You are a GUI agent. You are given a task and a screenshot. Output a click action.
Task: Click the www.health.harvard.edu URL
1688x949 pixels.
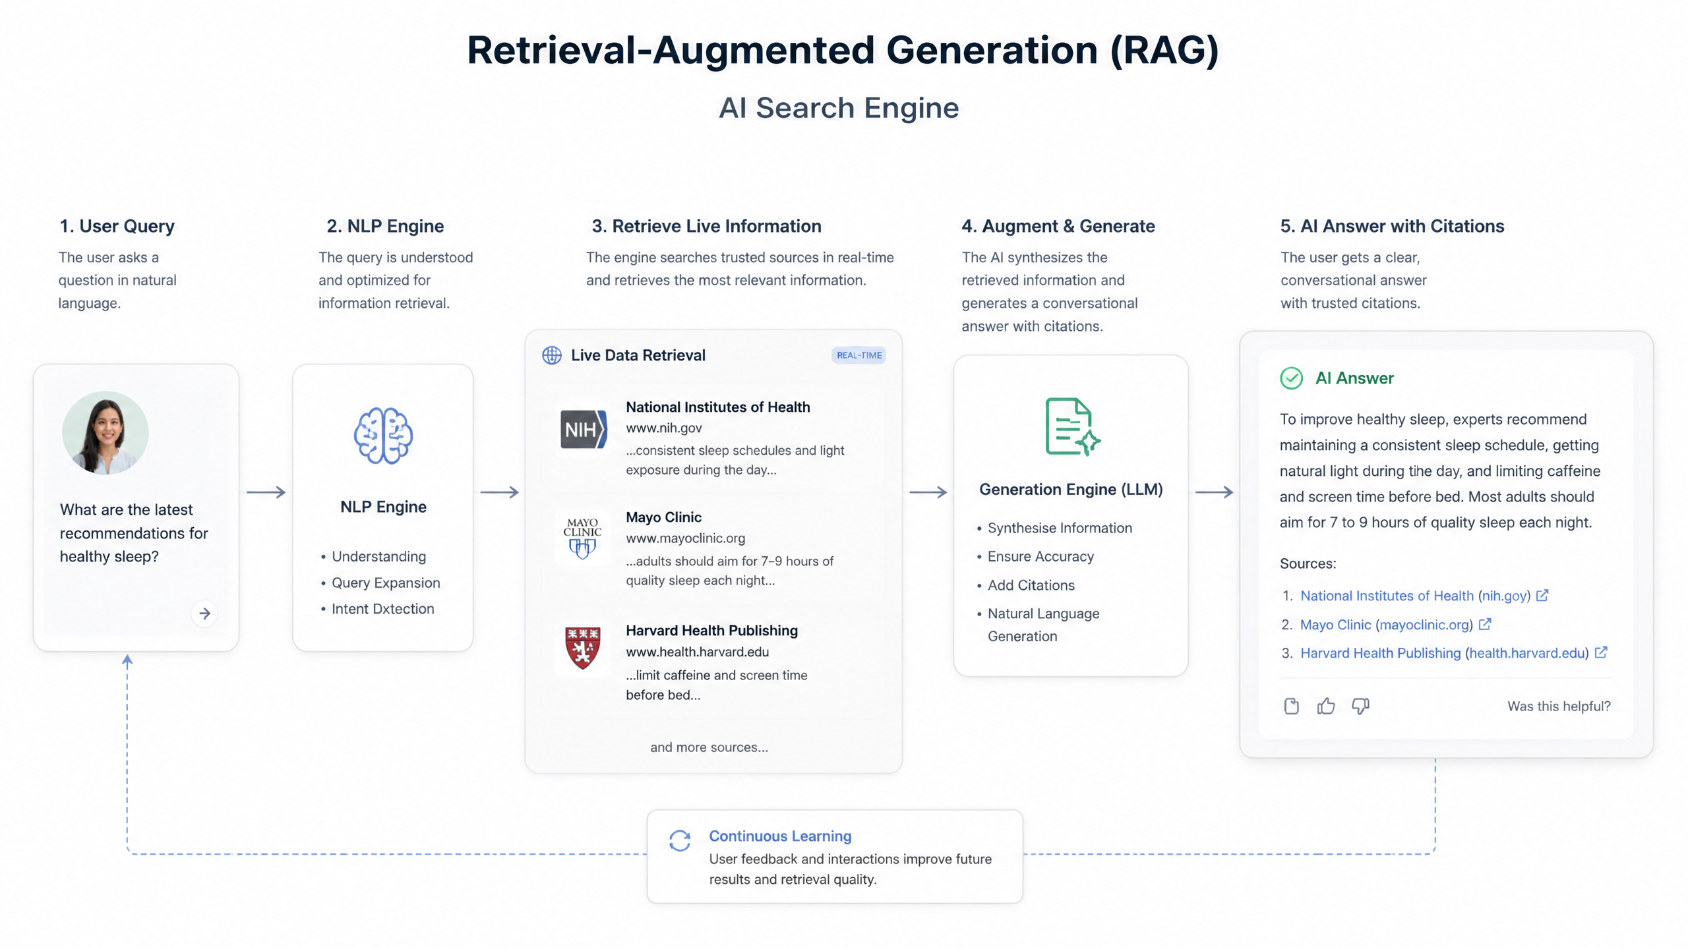[697, 652]
